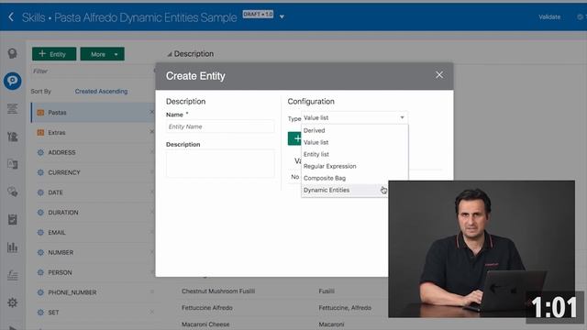Open the Type Value list combo box

point(355,118)
